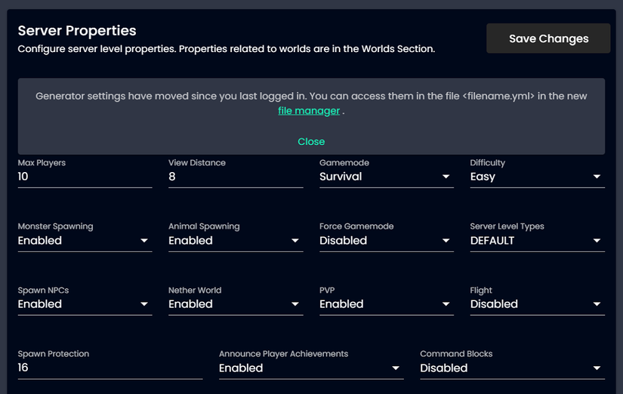Click the Survival gamemode value
Image resolution: width=623 pixels, height=394 pixels.
click(341, 177)
